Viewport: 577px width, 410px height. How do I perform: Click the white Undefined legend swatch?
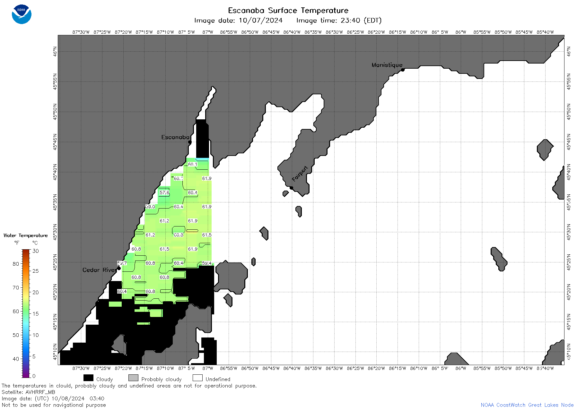(x=197, y=378)
